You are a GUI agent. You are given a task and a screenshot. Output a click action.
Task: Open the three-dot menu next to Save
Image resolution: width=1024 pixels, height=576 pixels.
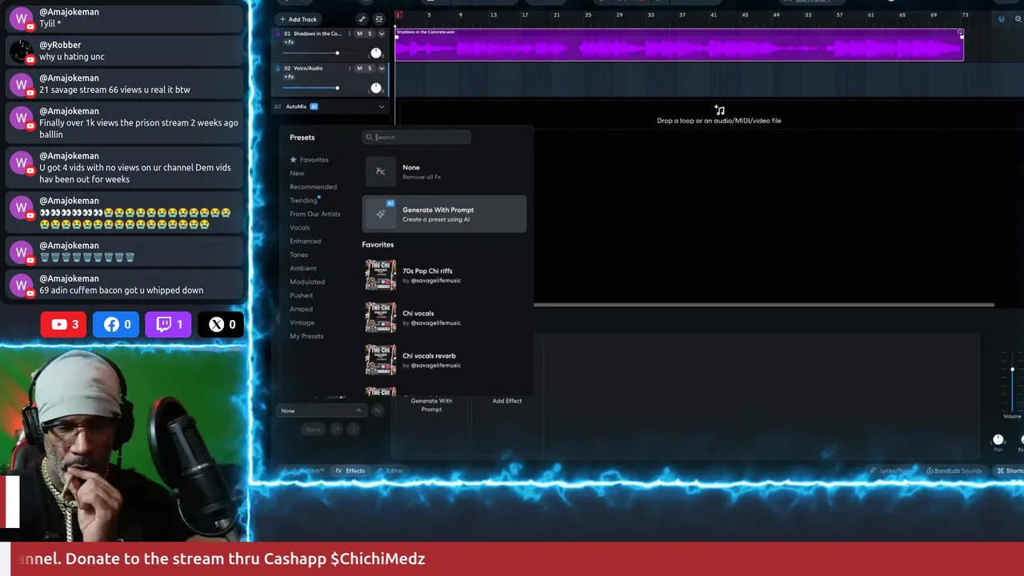[353, 430]
